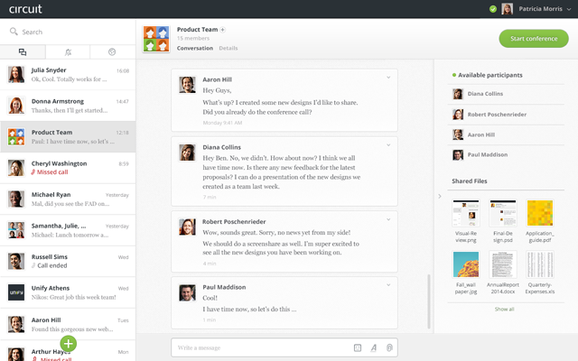The height and width of the screenshot is (361, 578).
Task: Click Patricia Morris profile avatar
Action: pos(508,9)
